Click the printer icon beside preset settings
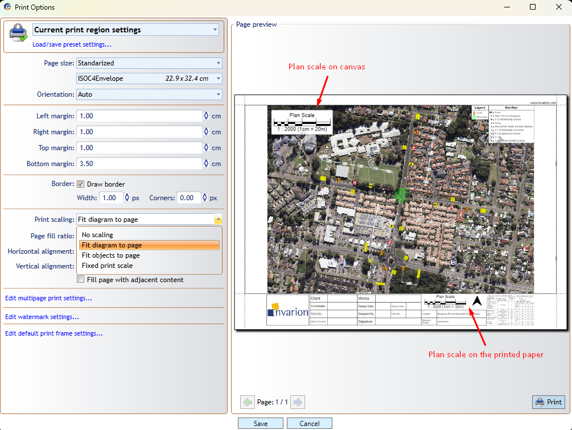Image resolution: width=572 pixels, height=430 pixels. click(x=18, y=32)
